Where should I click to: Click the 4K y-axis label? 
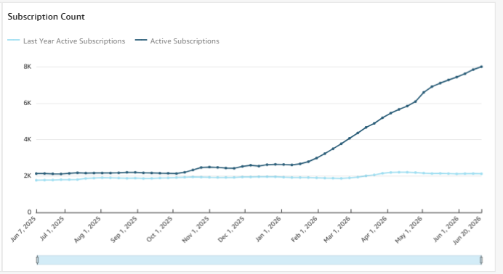point(28,139)
